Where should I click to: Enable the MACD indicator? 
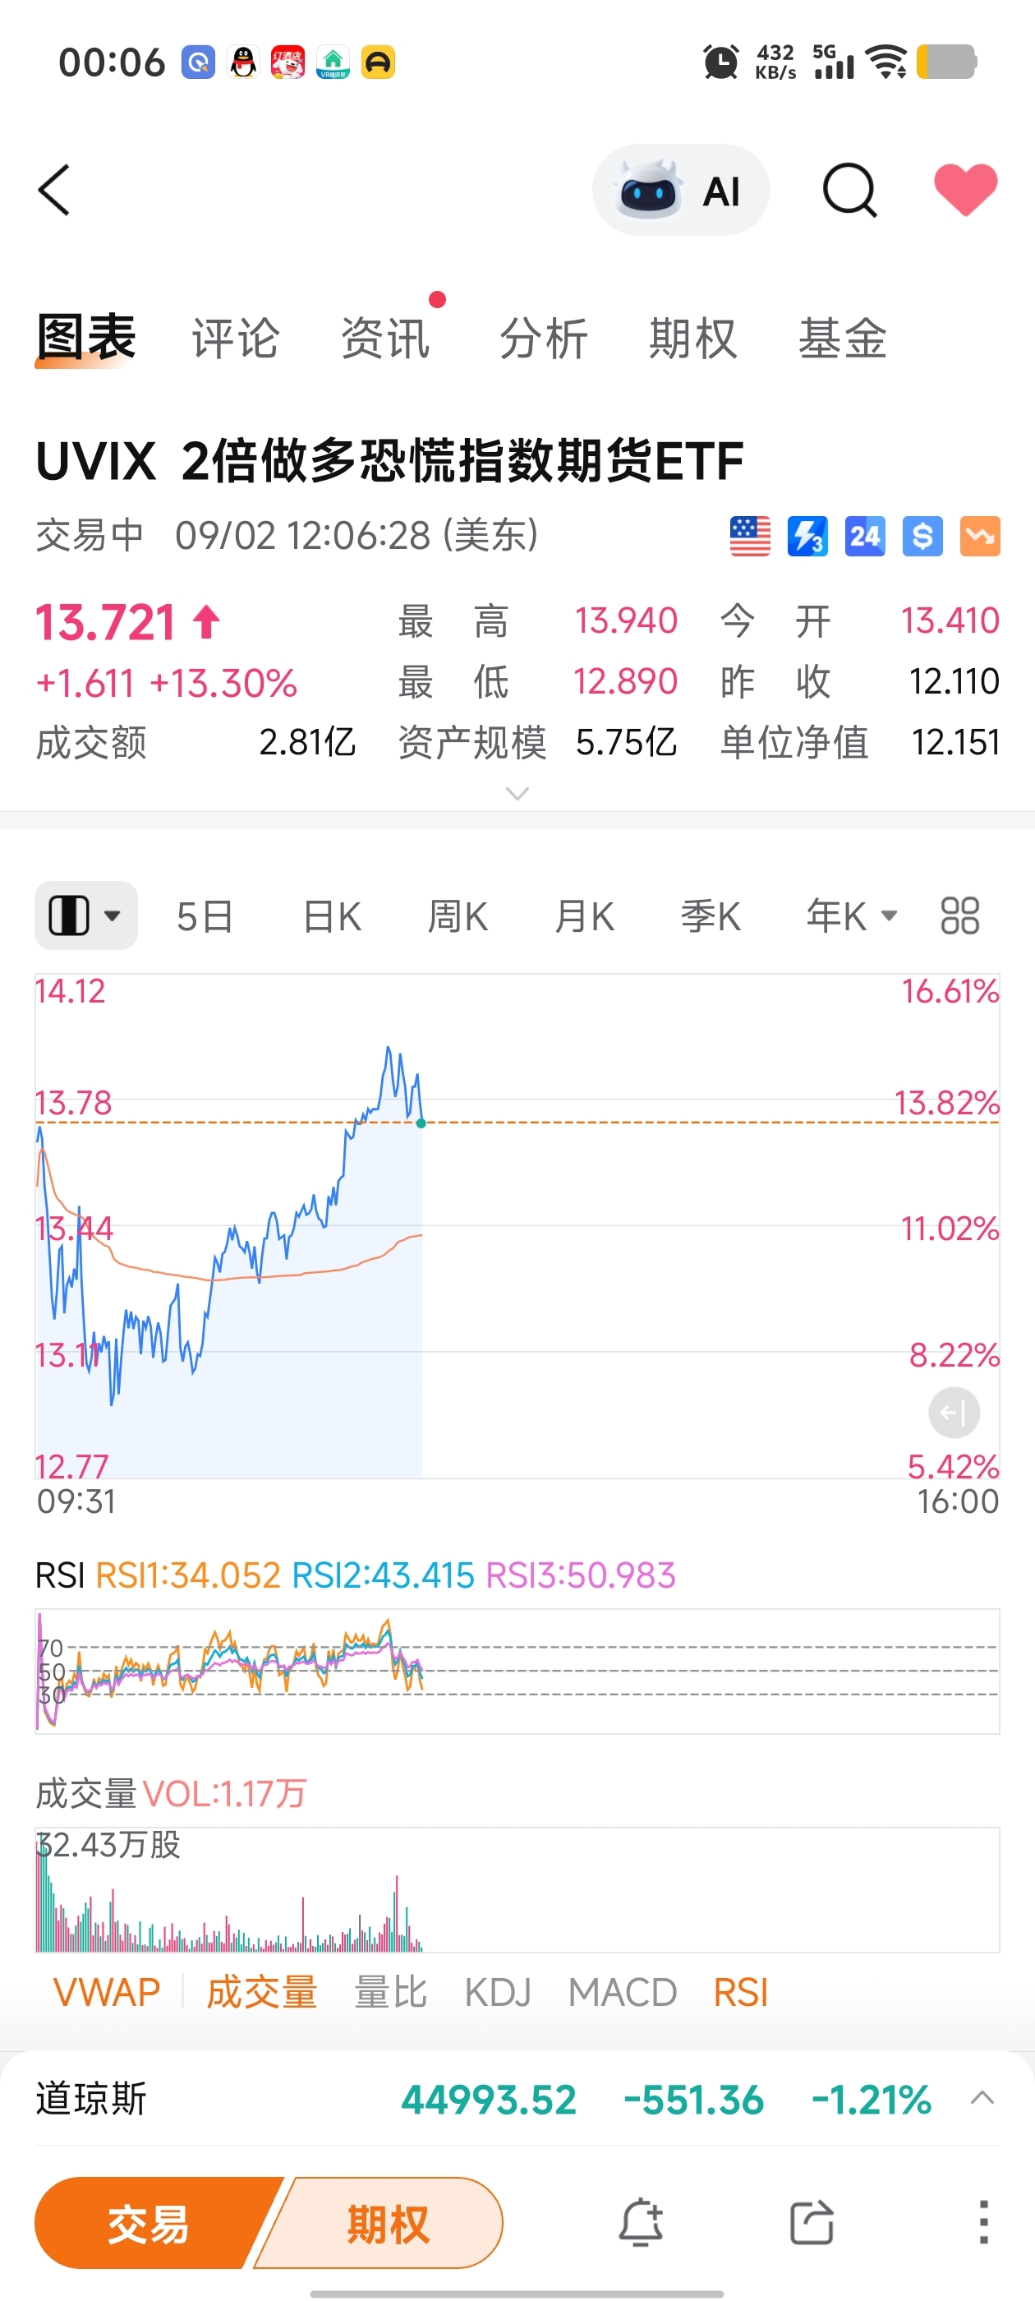pos(623,1993)
